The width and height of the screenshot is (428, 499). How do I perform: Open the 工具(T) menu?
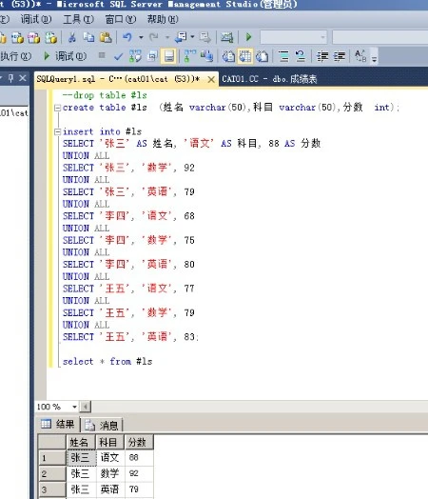(78, 20)
